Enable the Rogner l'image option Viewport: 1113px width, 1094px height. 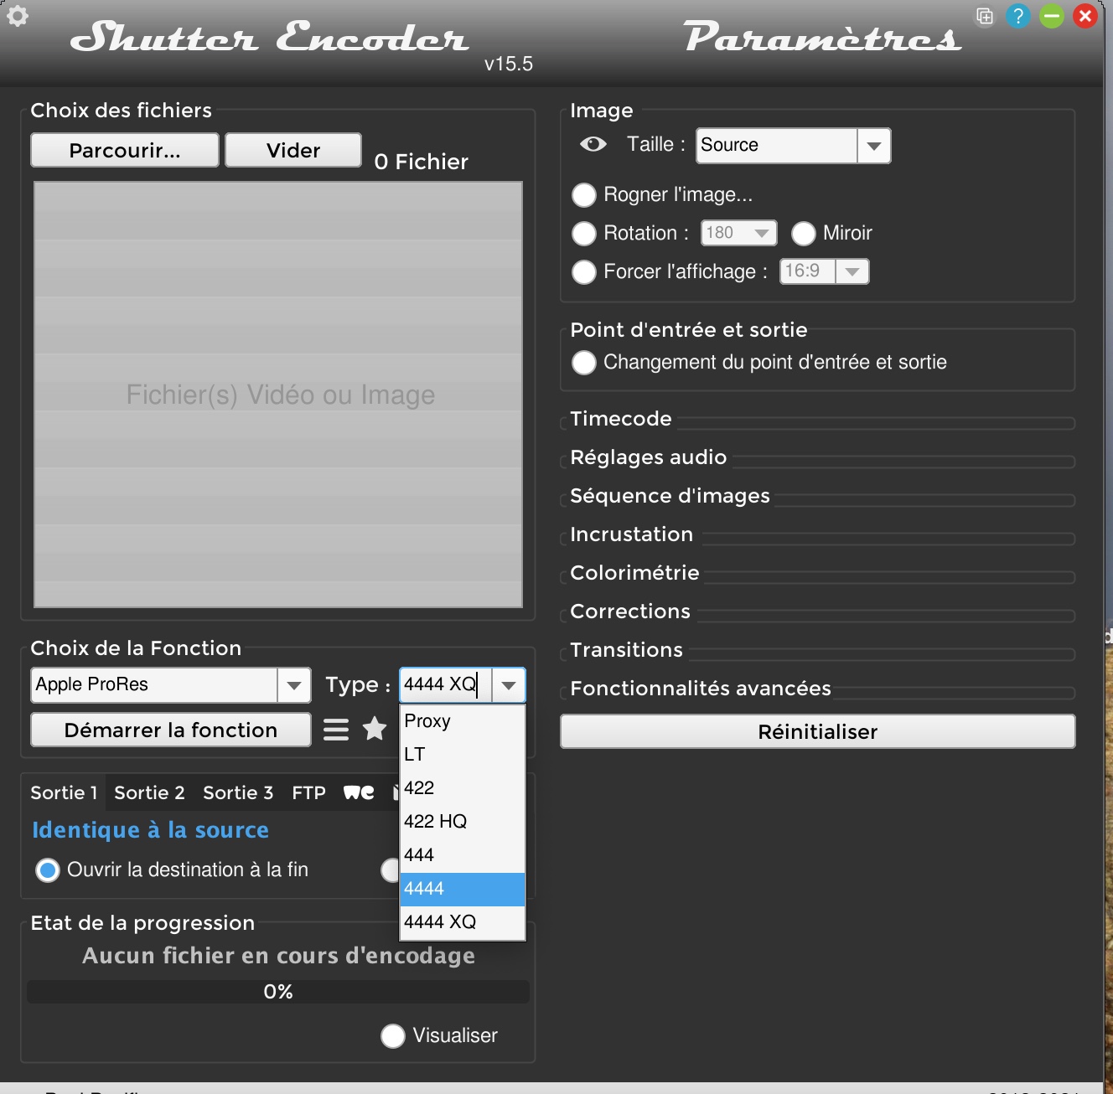pyautogui.click(x=583, y=195)
